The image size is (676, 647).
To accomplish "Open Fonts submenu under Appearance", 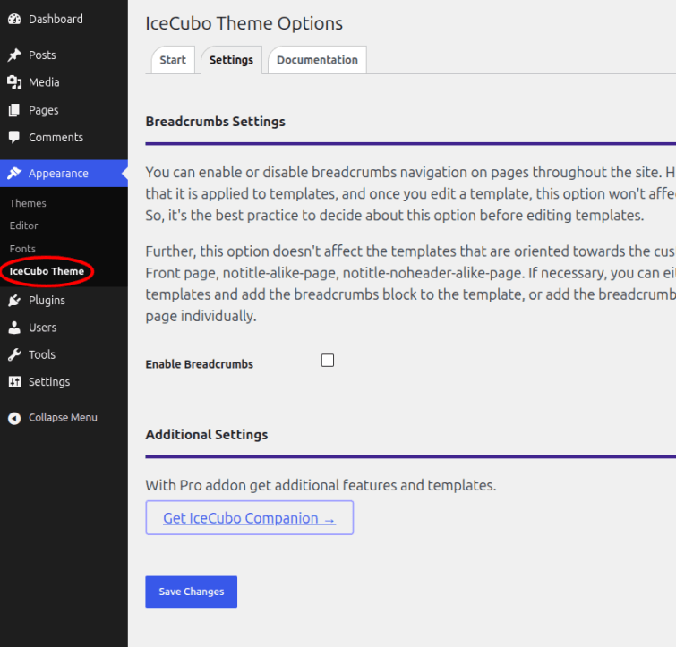I will click(x=22, y=249).
